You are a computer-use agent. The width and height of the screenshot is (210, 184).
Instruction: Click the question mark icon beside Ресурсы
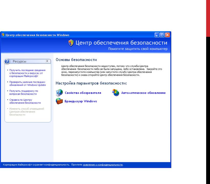pyautogui.click(x=7, y=62)
